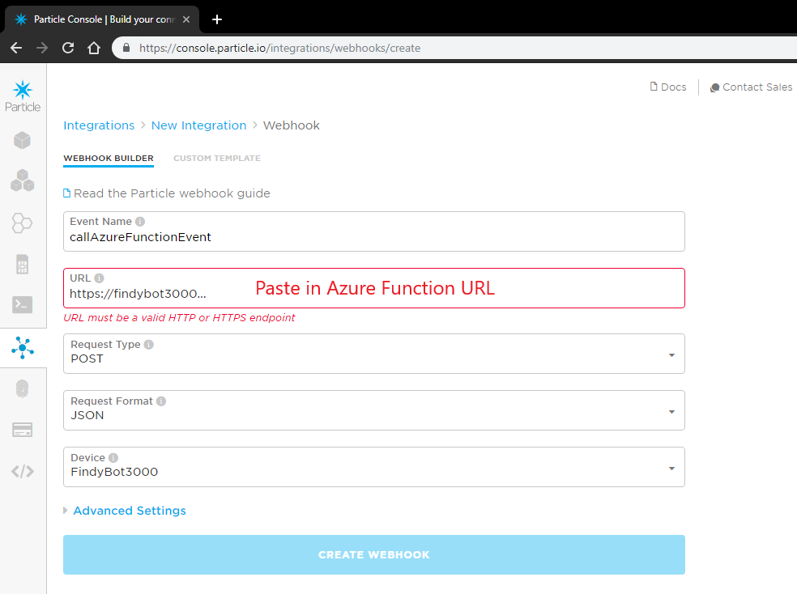Screen dimensions: 797x594
Task: Open the Request Type dropdown
Action: (x=374, y=354)
